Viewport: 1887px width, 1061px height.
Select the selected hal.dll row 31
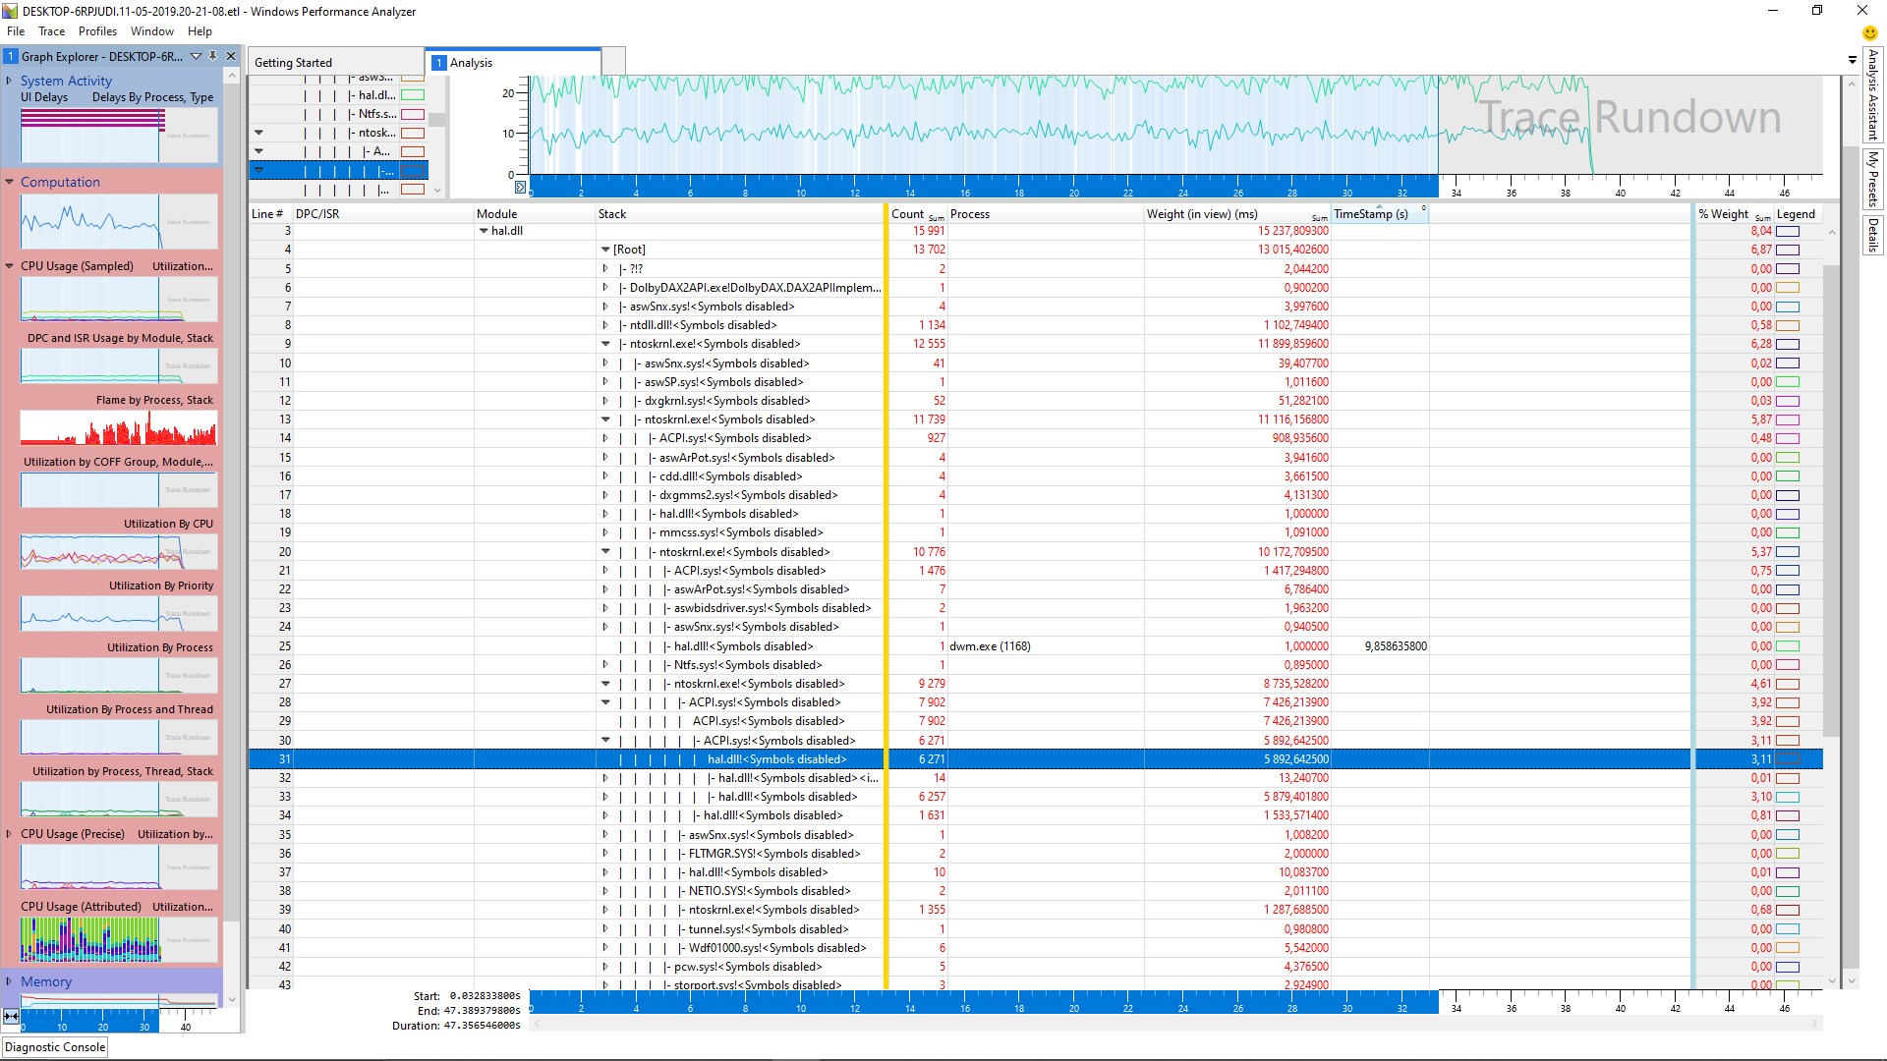1036,759
